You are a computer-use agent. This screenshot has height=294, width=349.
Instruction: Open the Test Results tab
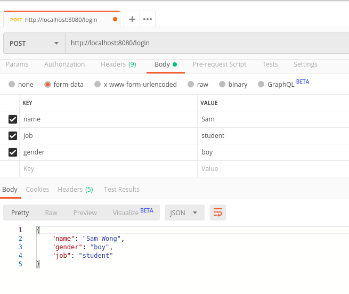[121, 190]
